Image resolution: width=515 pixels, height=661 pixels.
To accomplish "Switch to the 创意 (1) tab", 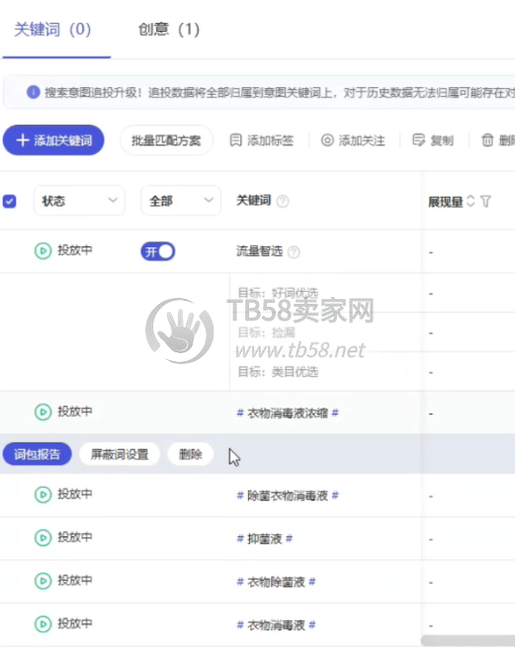I will 169,30.
